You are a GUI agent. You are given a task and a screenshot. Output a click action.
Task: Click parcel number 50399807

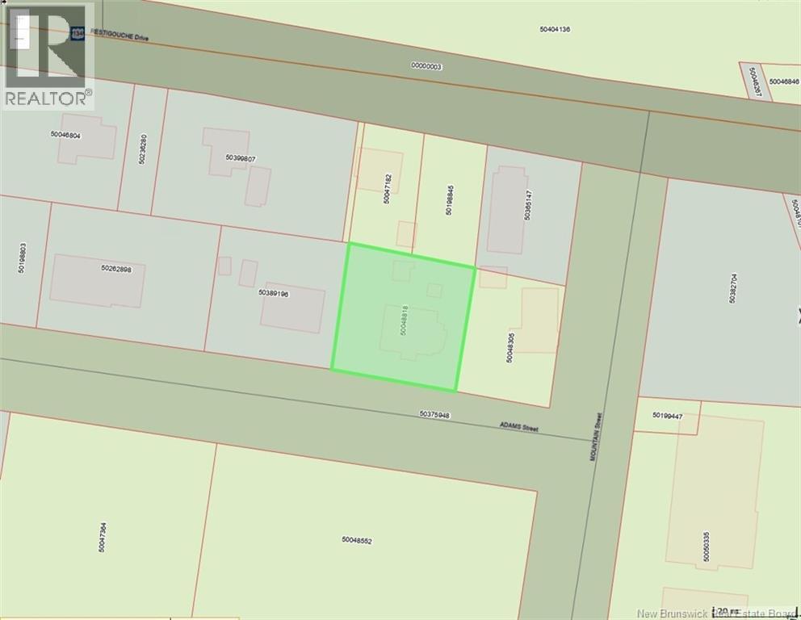[x=241, y=158]
